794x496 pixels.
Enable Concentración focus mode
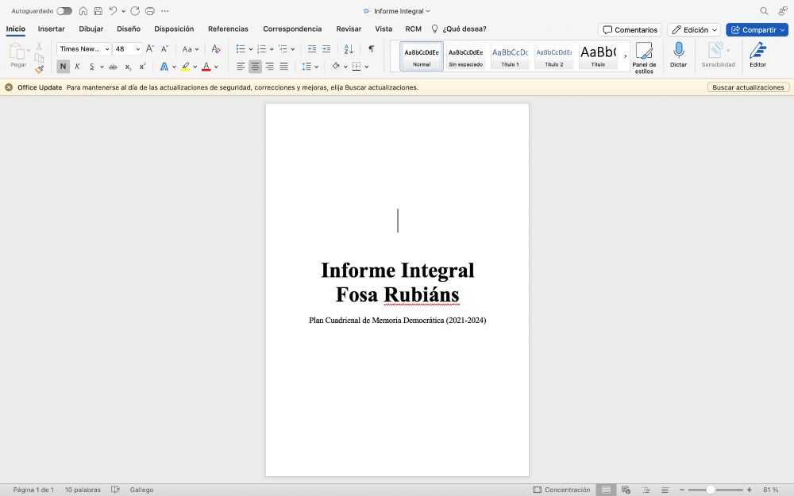pos(561,490)
